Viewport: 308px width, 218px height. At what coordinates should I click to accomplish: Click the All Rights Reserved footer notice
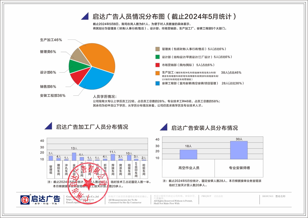coord(173,202)
